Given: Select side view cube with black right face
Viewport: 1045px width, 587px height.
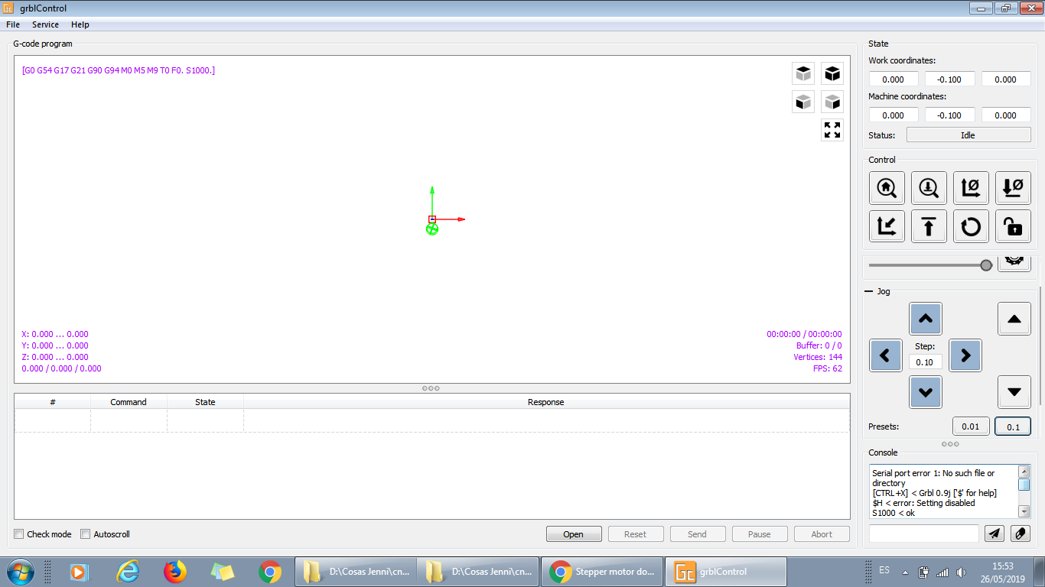Looking at the screenshot, I should click(832, 102).
